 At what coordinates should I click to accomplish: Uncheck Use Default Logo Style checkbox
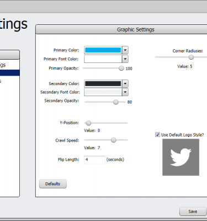point(157,135)
